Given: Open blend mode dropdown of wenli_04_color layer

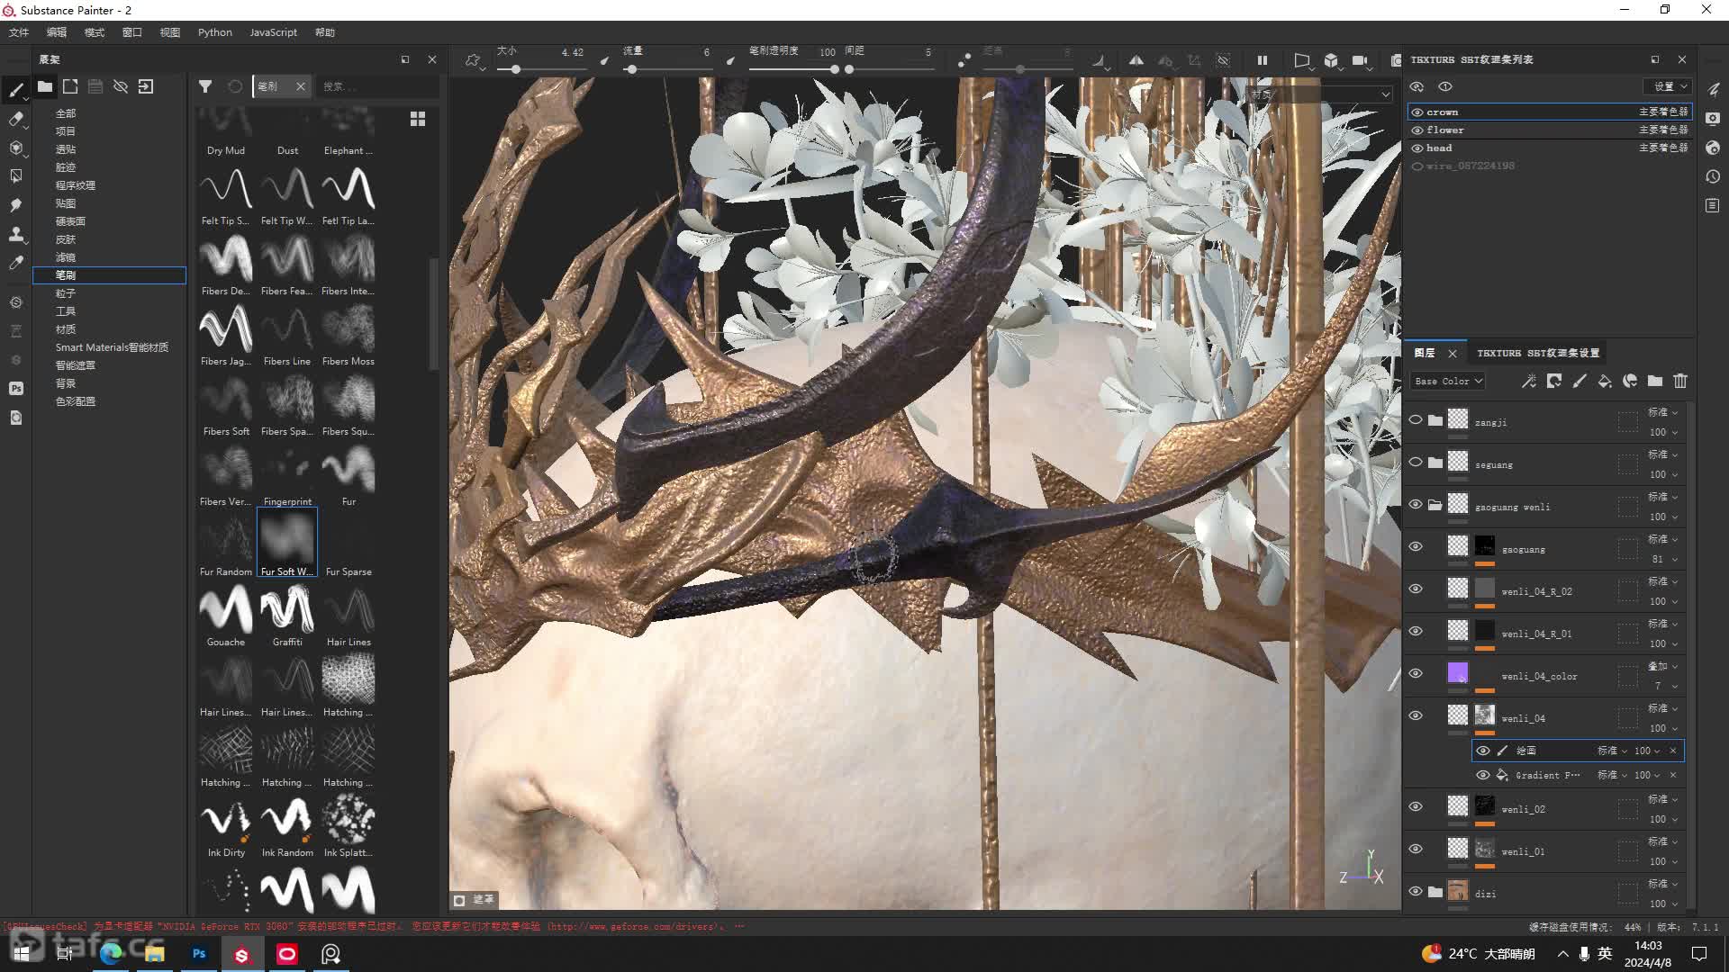Looking at the screenshot, I should tap(1662, 666).
